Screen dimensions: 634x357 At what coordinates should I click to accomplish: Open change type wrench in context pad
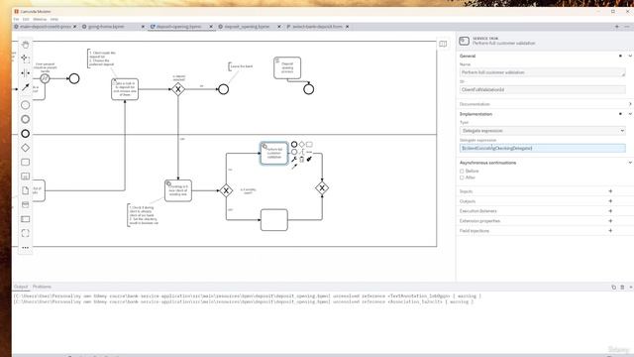(x=294, y=159)
